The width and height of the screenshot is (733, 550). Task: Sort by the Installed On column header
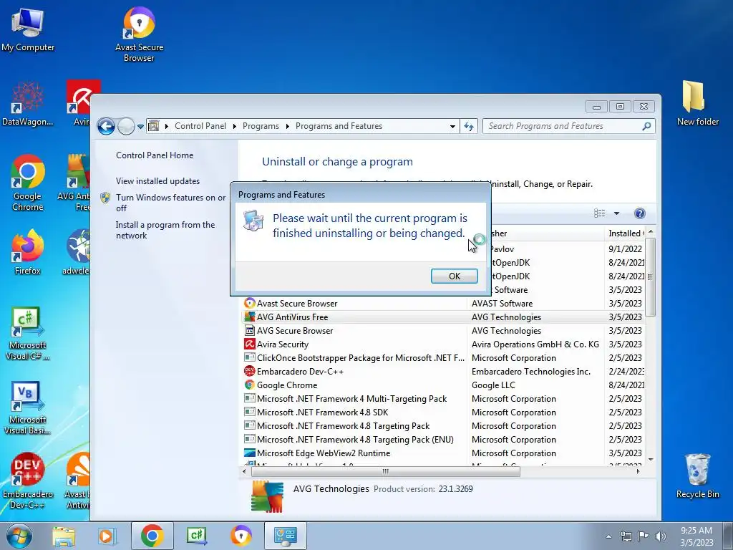[x=625, y=233]
